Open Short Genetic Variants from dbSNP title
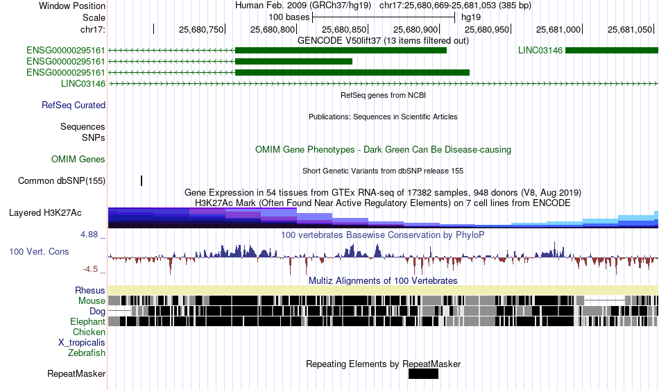This screenshot has height=390, width=659. 383,171
